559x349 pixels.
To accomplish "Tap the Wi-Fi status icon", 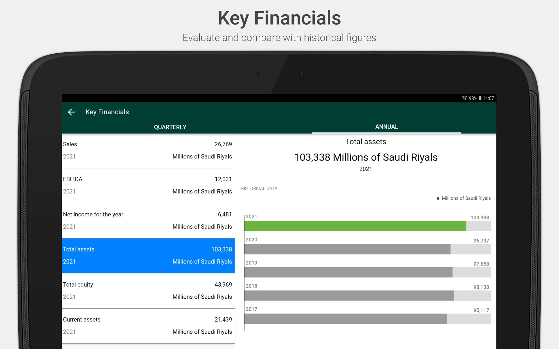I will (x=465, y=98).
